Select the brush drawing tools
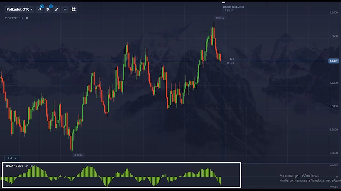341x191 pixels. click(56, 9)
